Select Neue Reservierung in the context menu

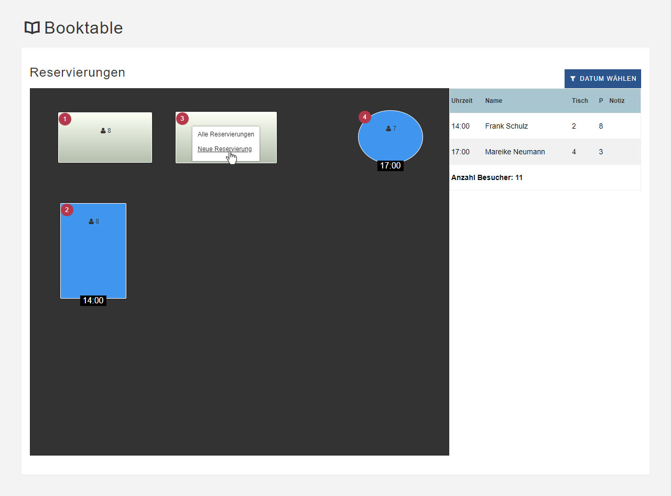tap(224, 149)
